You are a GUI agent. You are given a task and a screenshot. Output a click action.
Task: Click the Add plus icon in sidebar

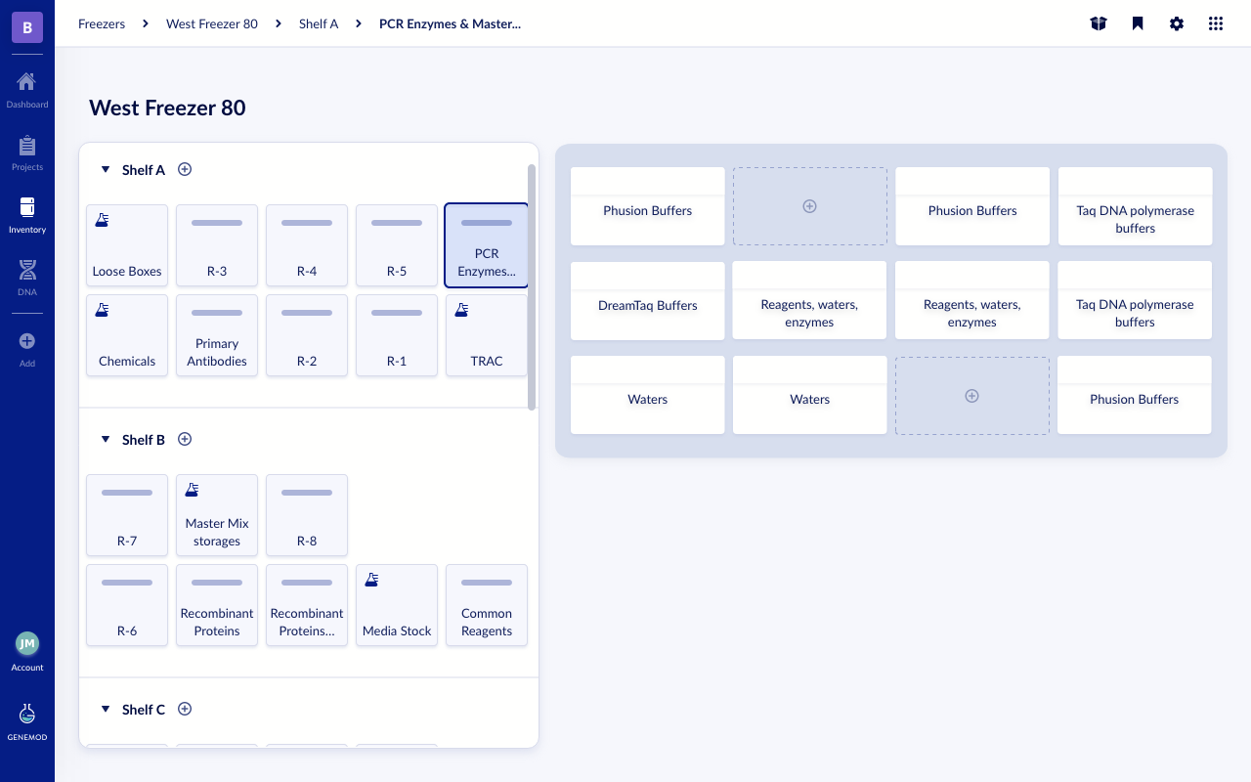[x=26, y=342]
